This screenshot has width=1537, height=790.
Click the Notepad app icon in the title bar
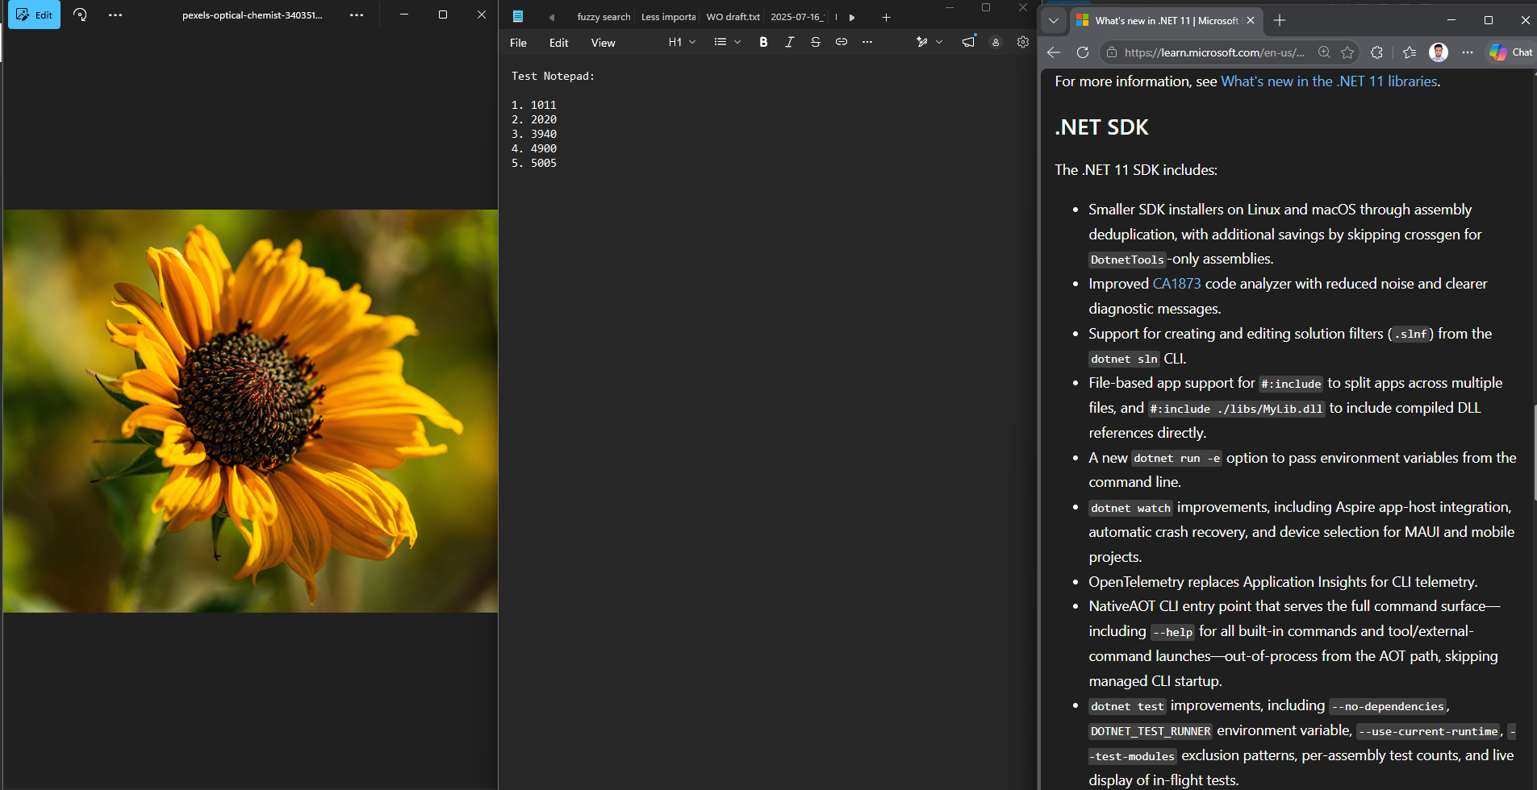pyautogui.click(x=518, y=16)
